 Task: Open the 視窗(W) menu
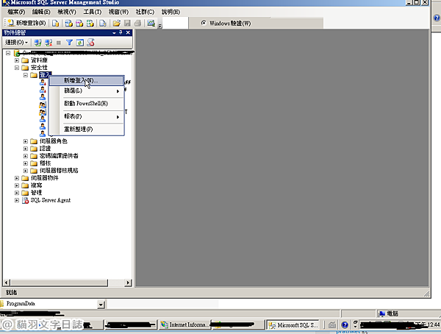[x=118, y=12]
